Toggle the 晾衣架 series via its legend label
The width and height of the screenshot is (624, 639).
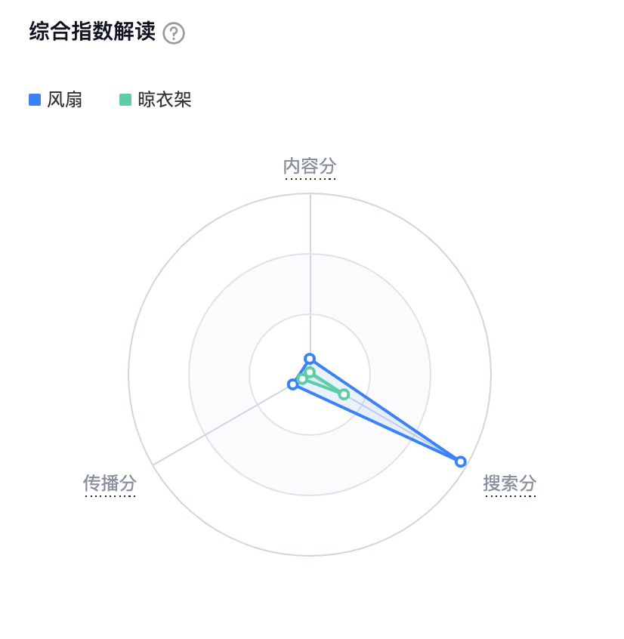pyautogui.click(x=165, y=100)
